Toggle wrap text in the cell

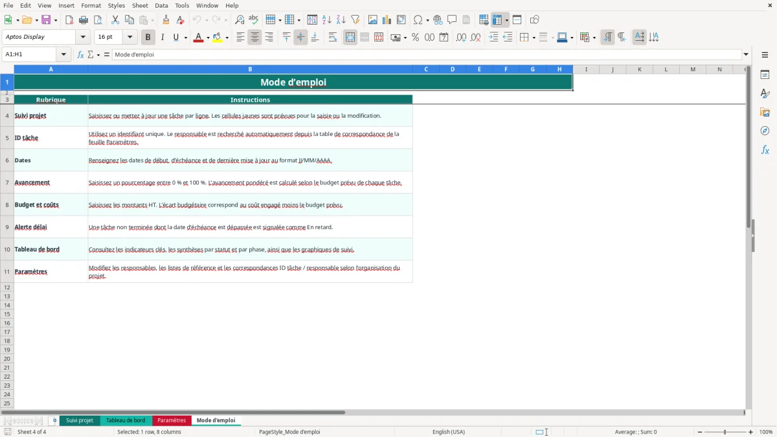coord(333,38)
